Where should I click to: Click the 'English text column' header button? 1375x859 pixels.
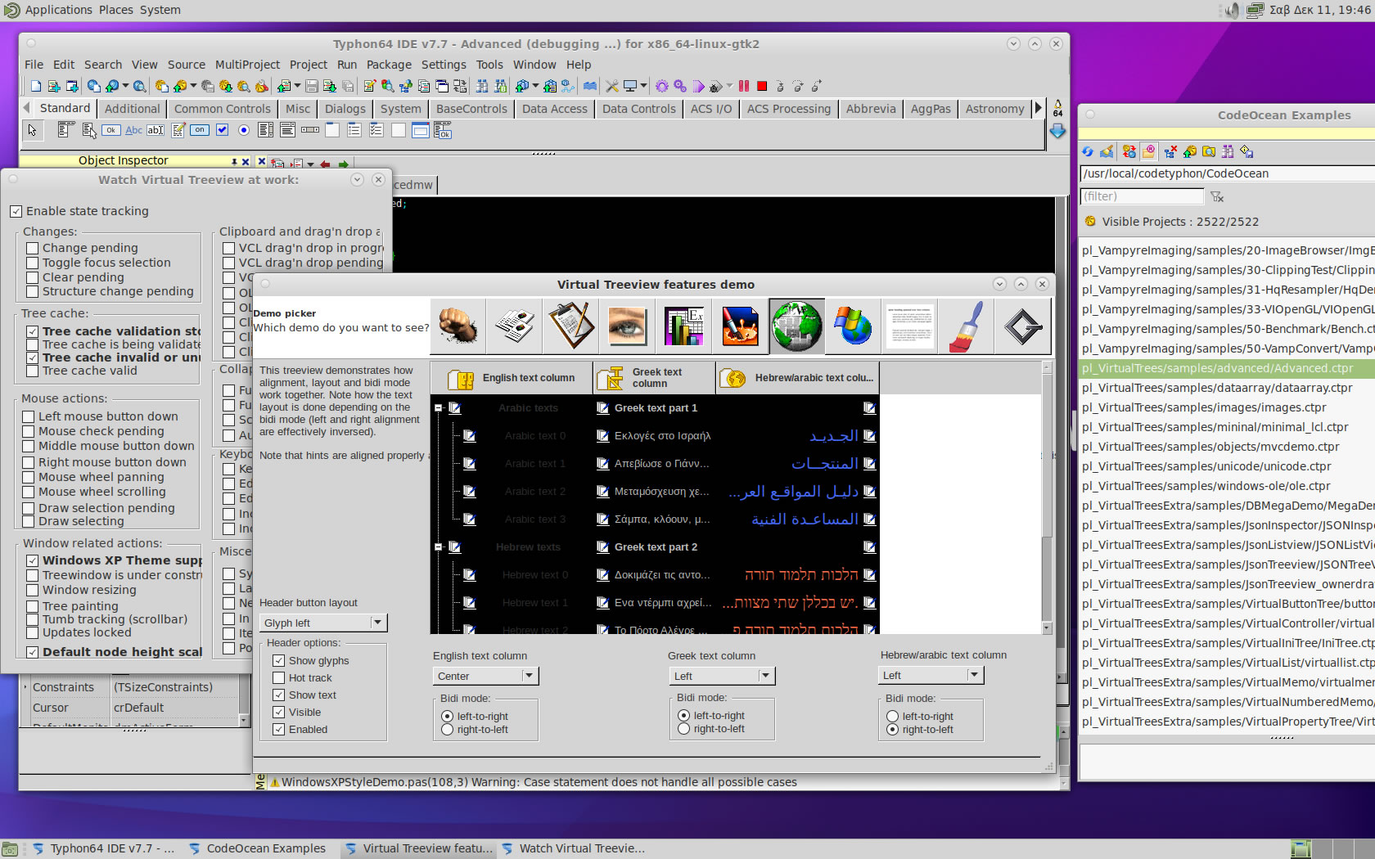512,378
